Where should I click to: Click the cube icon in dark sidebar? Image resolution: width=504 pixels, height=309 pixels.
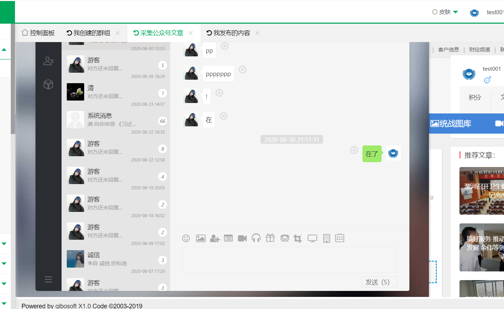click(48, 84)
